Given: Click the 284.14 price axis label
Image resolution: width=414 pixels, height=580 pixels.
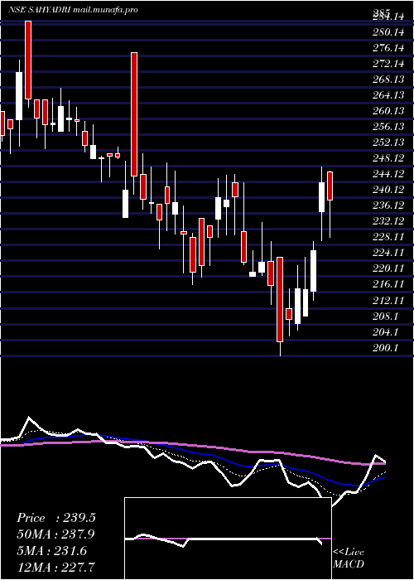Looking at the screenshot, I should pyautogui.click(x=388, y=17).
